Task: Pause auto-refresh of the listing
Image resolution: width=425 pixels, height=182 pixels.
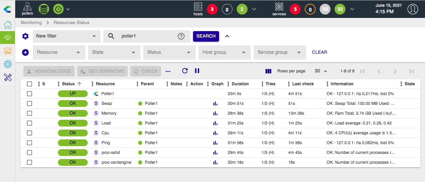Action: pyautogui.click(x=197, y=71)
